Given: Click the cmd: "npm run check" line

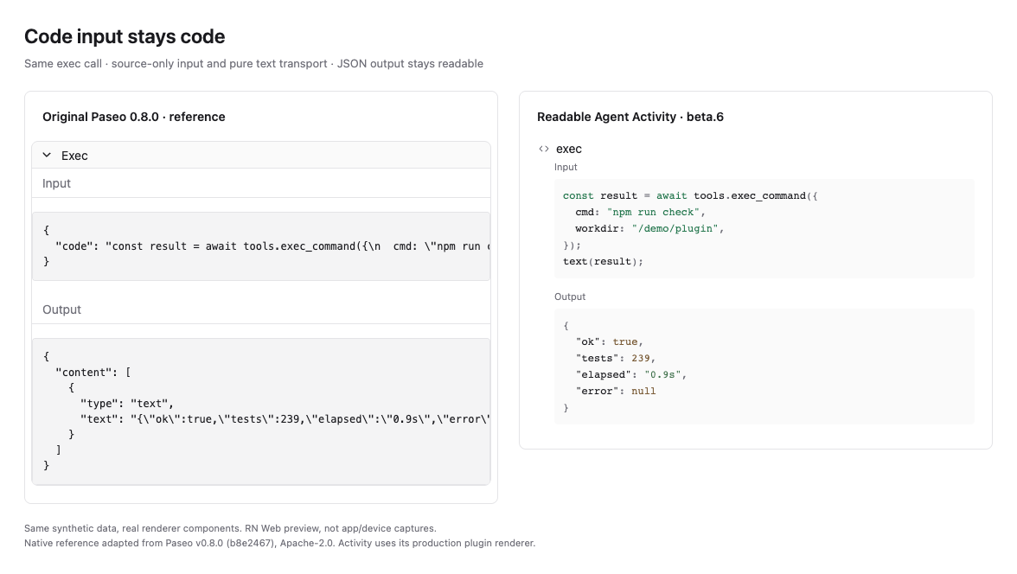Looking at the screenshot, I should pyautogui.click(x=640, y=212).
